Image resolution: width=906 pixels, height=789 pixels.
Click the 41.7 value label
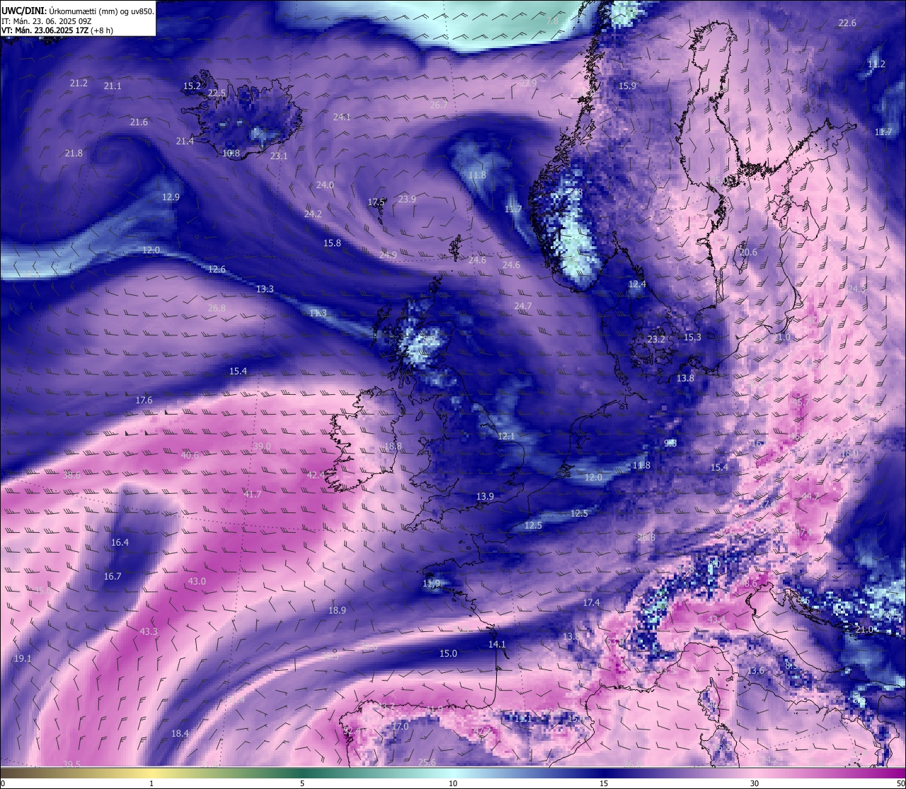253,495
